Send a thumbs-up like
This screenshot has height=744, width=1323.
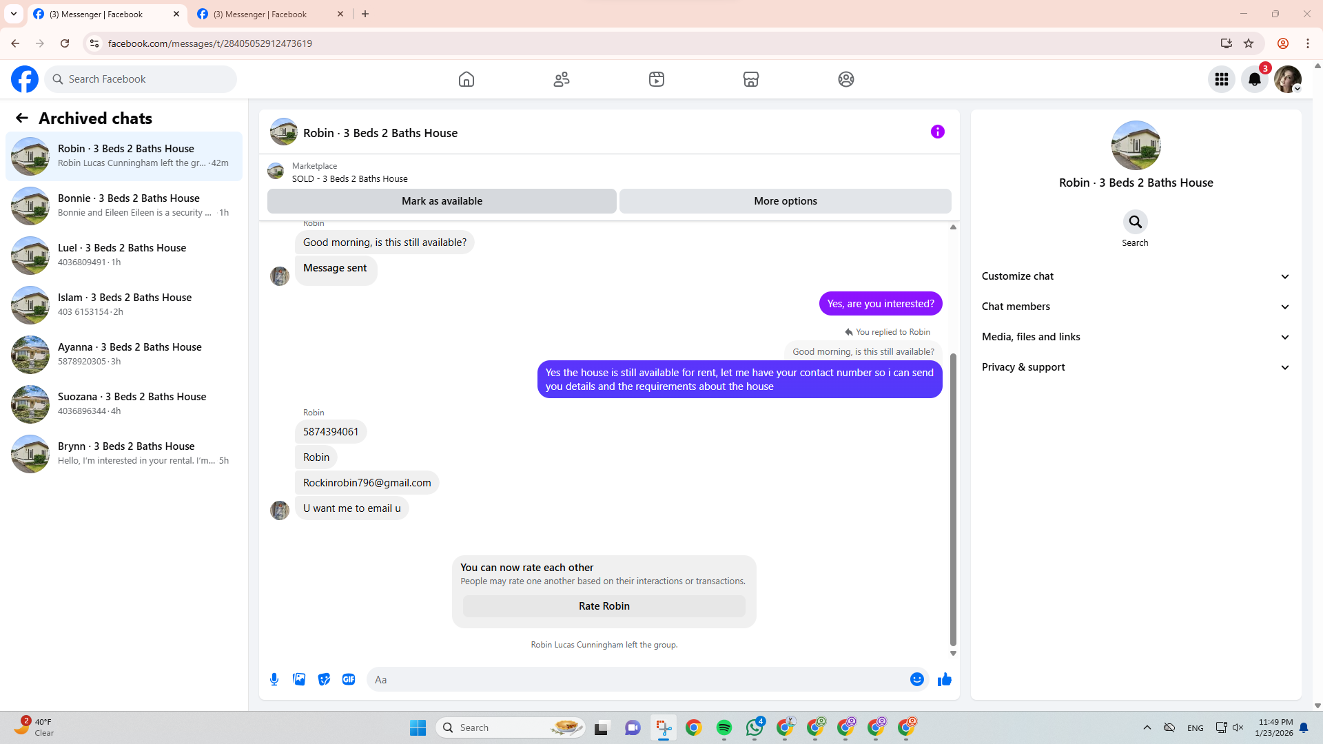click(x=944, y=679)
